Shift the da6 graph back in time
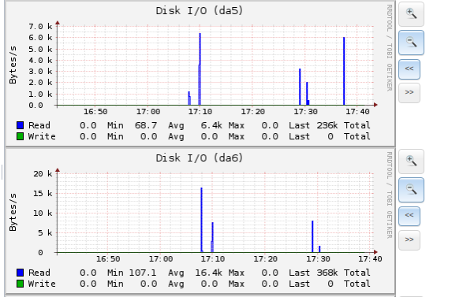This screenshot has width=463, height=297. [409, 216]
